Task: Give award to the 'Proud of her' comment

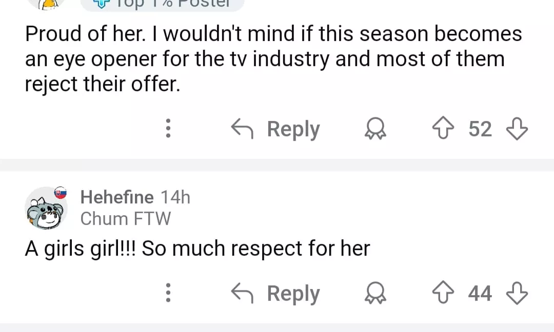Action: [375, 130]
